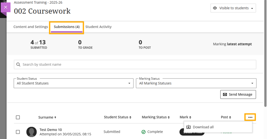Click the 0 TO POST count
This screenshot has width=267, height=139.
tap(144, 44)
